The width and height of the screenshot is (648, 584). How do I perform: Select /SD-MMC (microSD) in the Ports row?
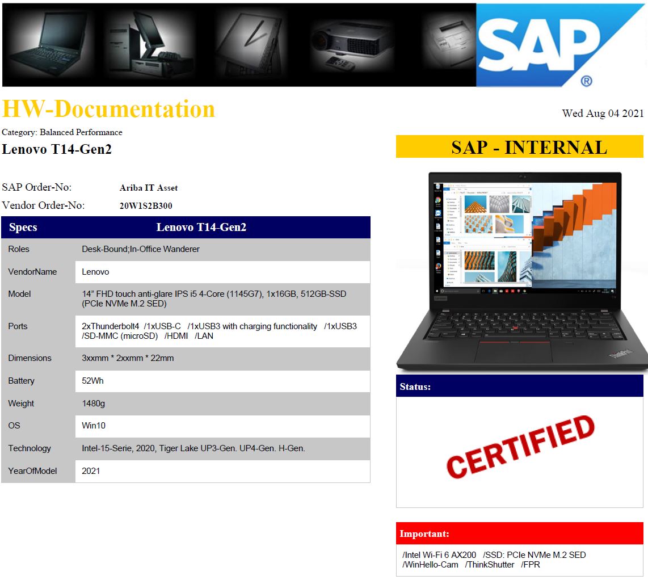(x=120, y=336)
